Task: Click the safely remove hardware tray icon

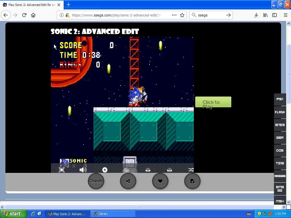Action: (x=265, y=214)
